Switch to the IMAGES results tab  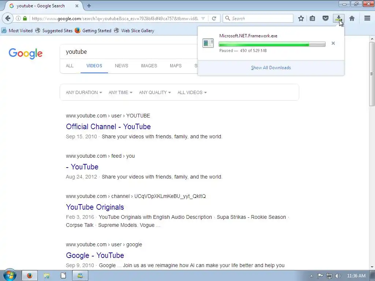click(149, 66)
